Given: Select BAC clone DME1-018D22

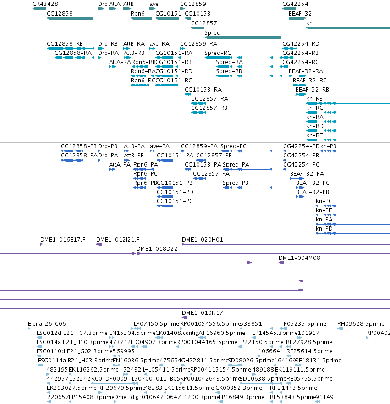Looking at the screenshot, I should [x=157, y=249].
